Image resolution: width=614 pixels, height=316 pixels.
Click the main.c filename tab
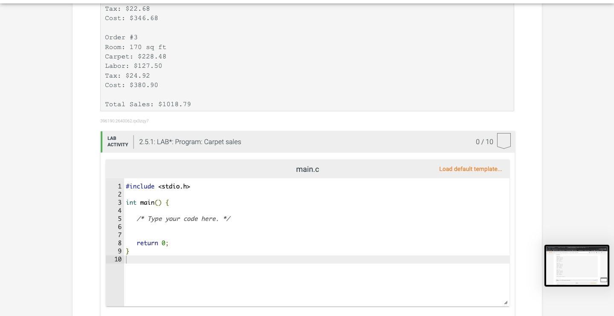pyautogui.click(x=307, y=169)
